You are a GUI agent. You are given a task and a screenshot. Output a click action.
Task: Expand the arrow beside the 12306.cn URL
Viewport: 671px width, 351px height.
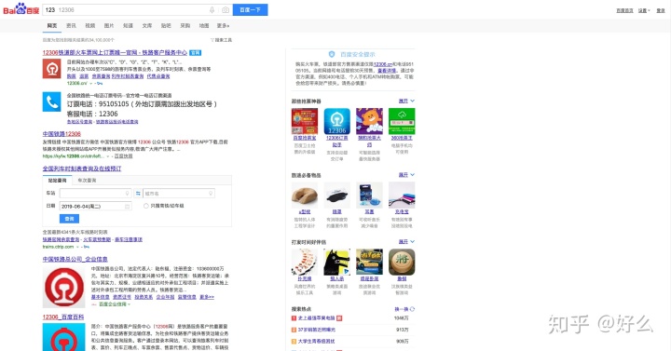click(91, 84)
